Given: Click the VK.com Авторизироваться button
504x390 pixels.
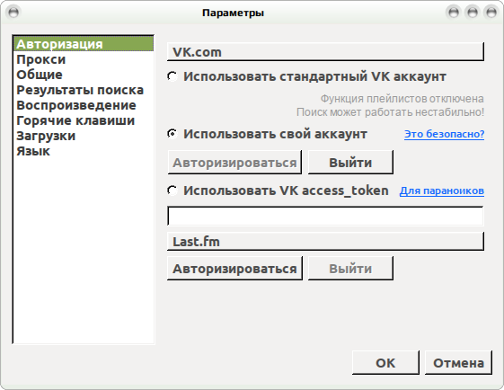Looking at the screenshot, I should (x=234, y=163).
